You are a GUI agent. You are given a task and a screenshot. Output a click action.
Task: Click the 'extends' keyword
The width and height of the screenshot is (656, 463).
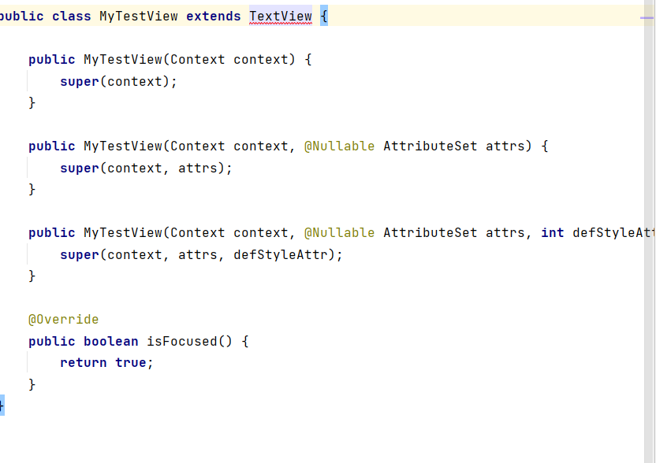coord(213,17)
